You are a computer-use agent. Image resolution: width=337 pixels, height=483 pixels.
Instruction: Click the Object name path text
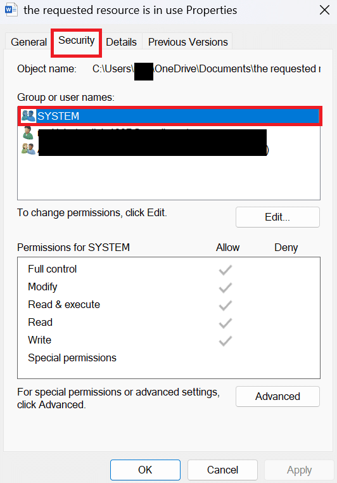207,68
